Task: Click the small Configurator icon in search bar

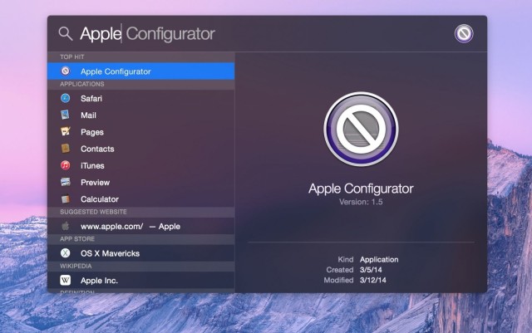Action: point(464,33)
